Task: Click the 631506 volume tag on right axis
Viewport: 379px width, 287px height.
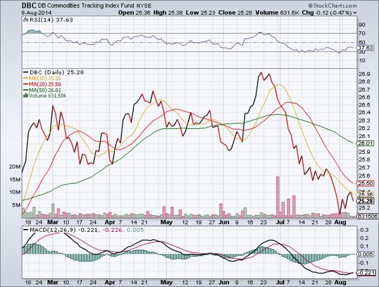Action: click(x=367, y=217)
